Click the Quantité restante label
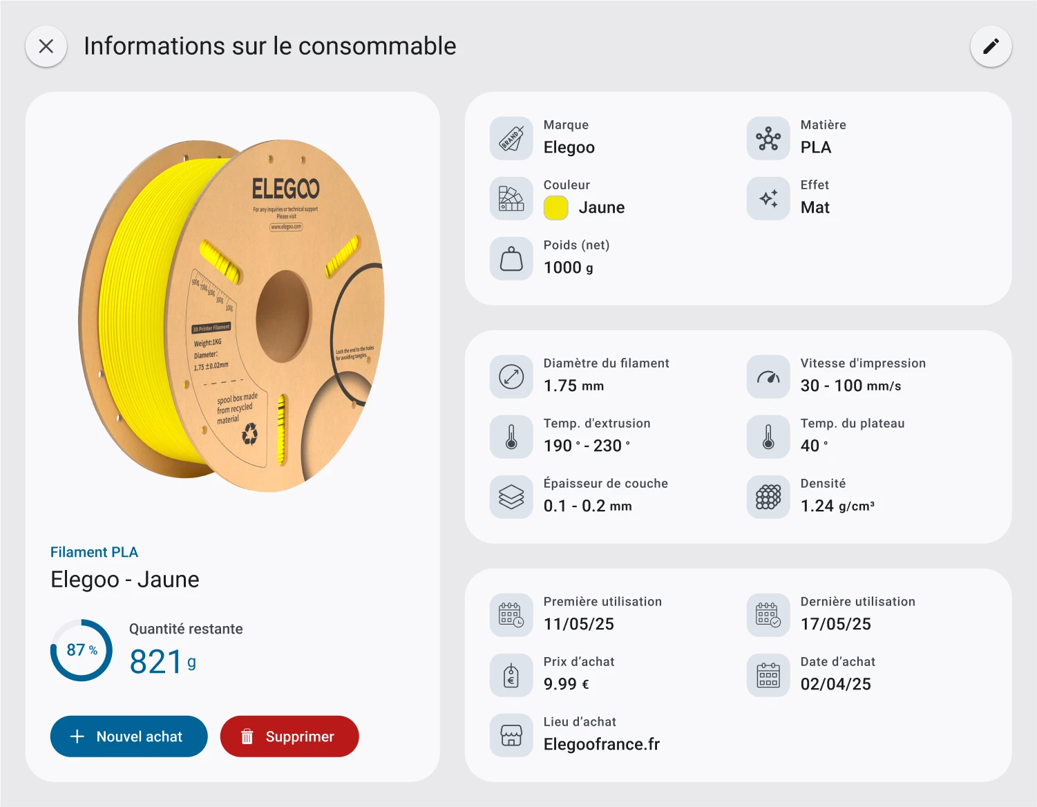The height and width of the screenshot is (807, 1037). pos(186,629)
